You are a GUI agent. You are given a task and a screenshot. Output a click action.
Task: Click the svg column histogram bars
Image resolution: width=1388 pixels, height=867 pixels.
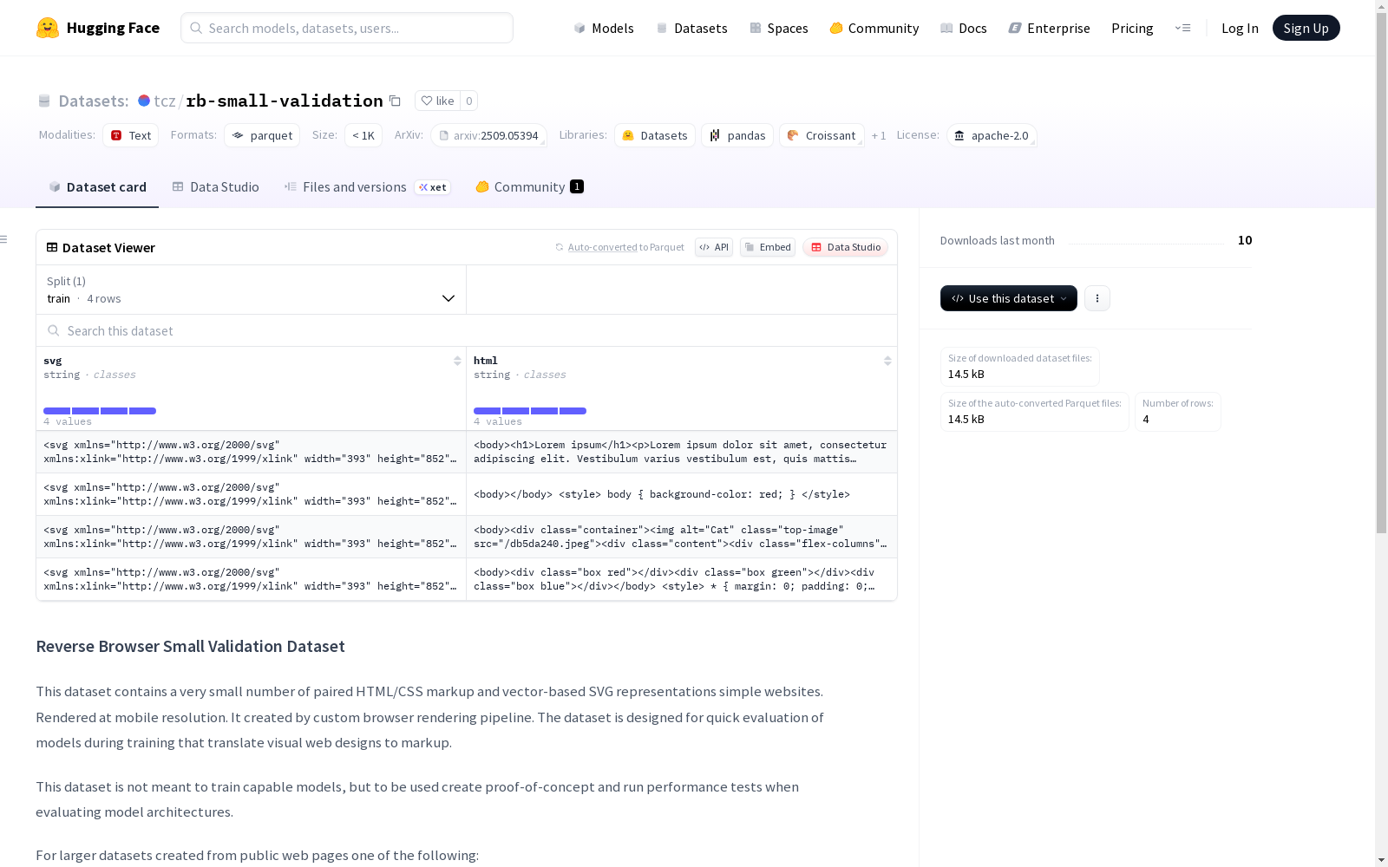tap(100, 411)
